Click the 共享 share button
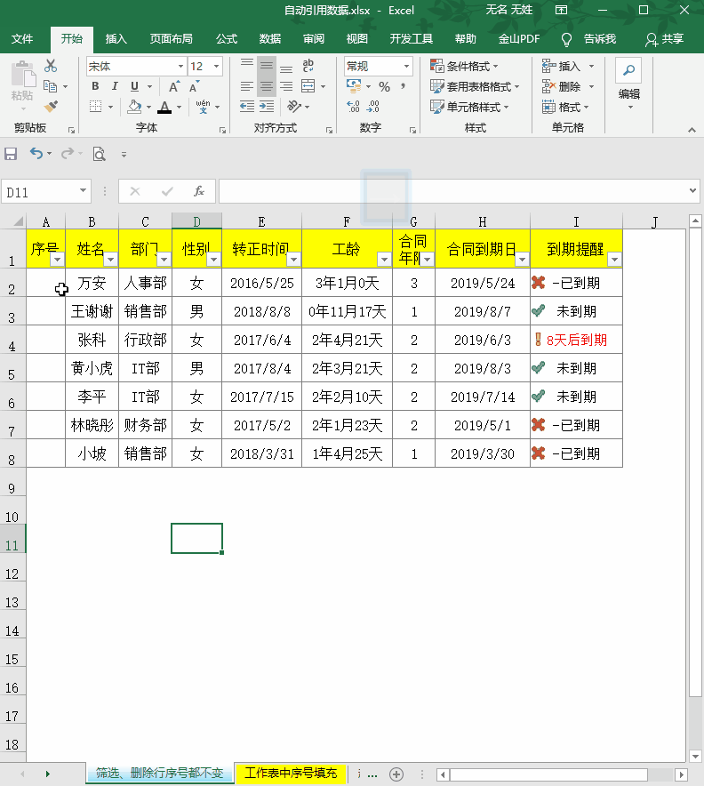704x786 pixels. click(x=664, y=39)
